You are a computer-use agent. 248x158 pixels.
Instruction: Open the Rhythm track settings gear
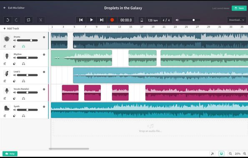coord(44,55)
